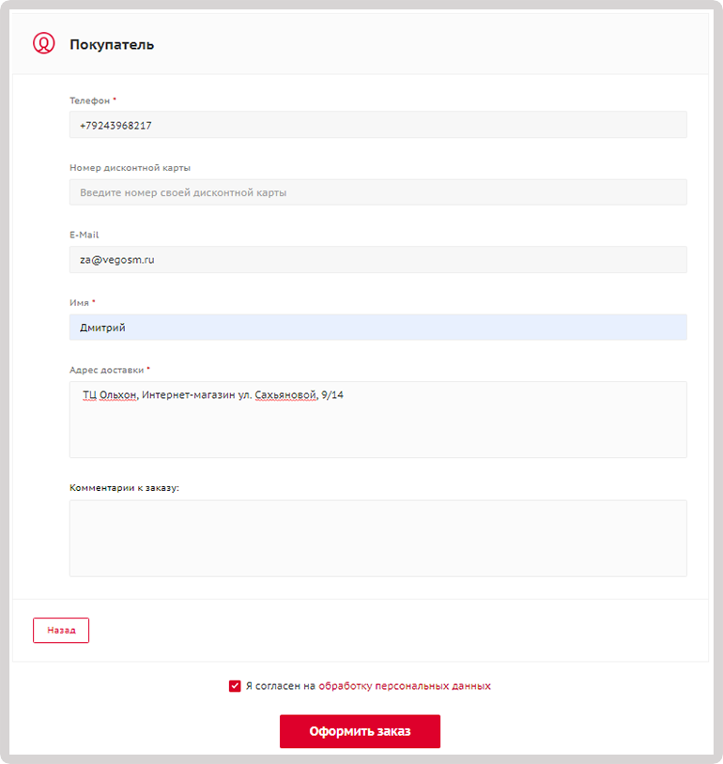Click the Имя field label
This screenshot has height=764, width=723.
[79, 302]
